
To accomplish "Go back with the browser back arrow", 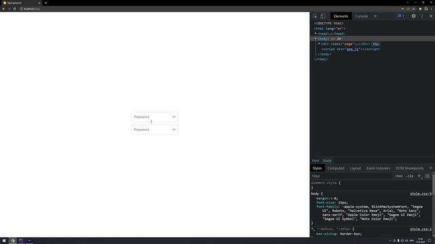I will 3,9.
